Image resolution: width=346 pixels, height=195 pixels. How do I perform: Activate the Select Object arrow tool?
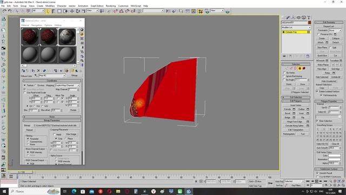pyautogui.click(x=48, y=11)
